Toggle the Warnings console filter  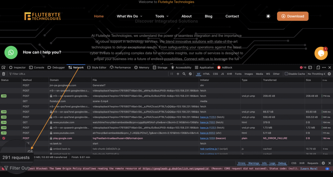[x=254, y=163]
